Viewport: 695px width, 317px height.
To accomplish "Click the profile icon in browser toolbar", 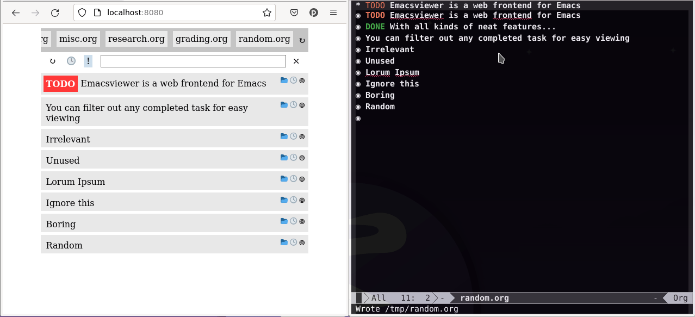I will 314,13.
